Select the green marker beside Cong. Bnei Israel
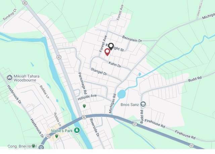215x154 pixels. click(34, 146)
